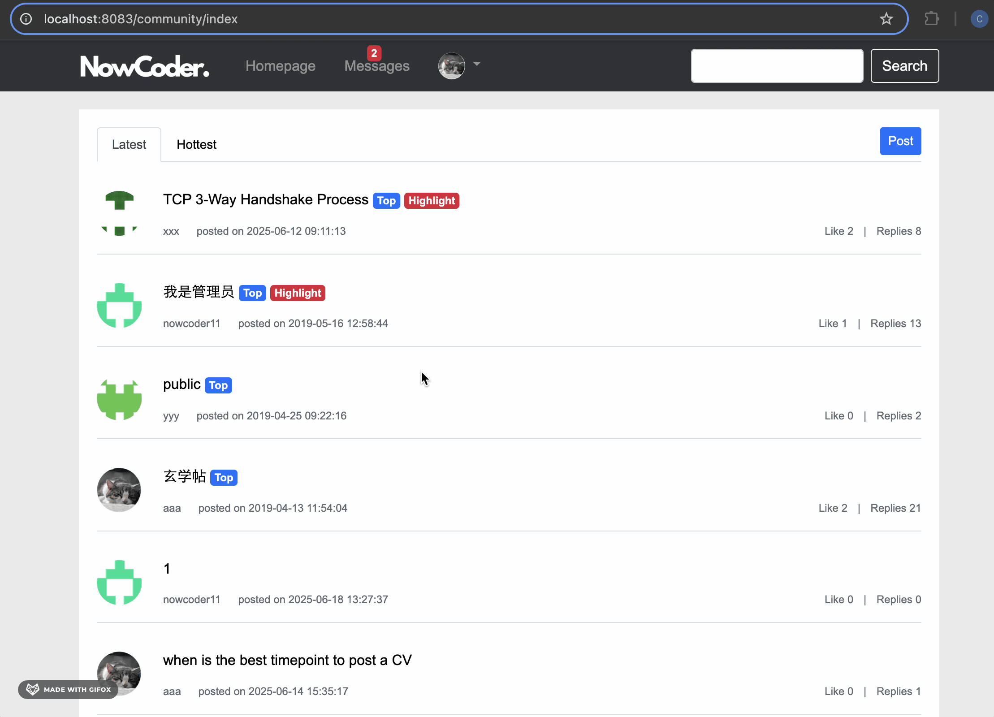Click xxx's green mushroom avatar
The image size is (994, 717).
(119, 213)
